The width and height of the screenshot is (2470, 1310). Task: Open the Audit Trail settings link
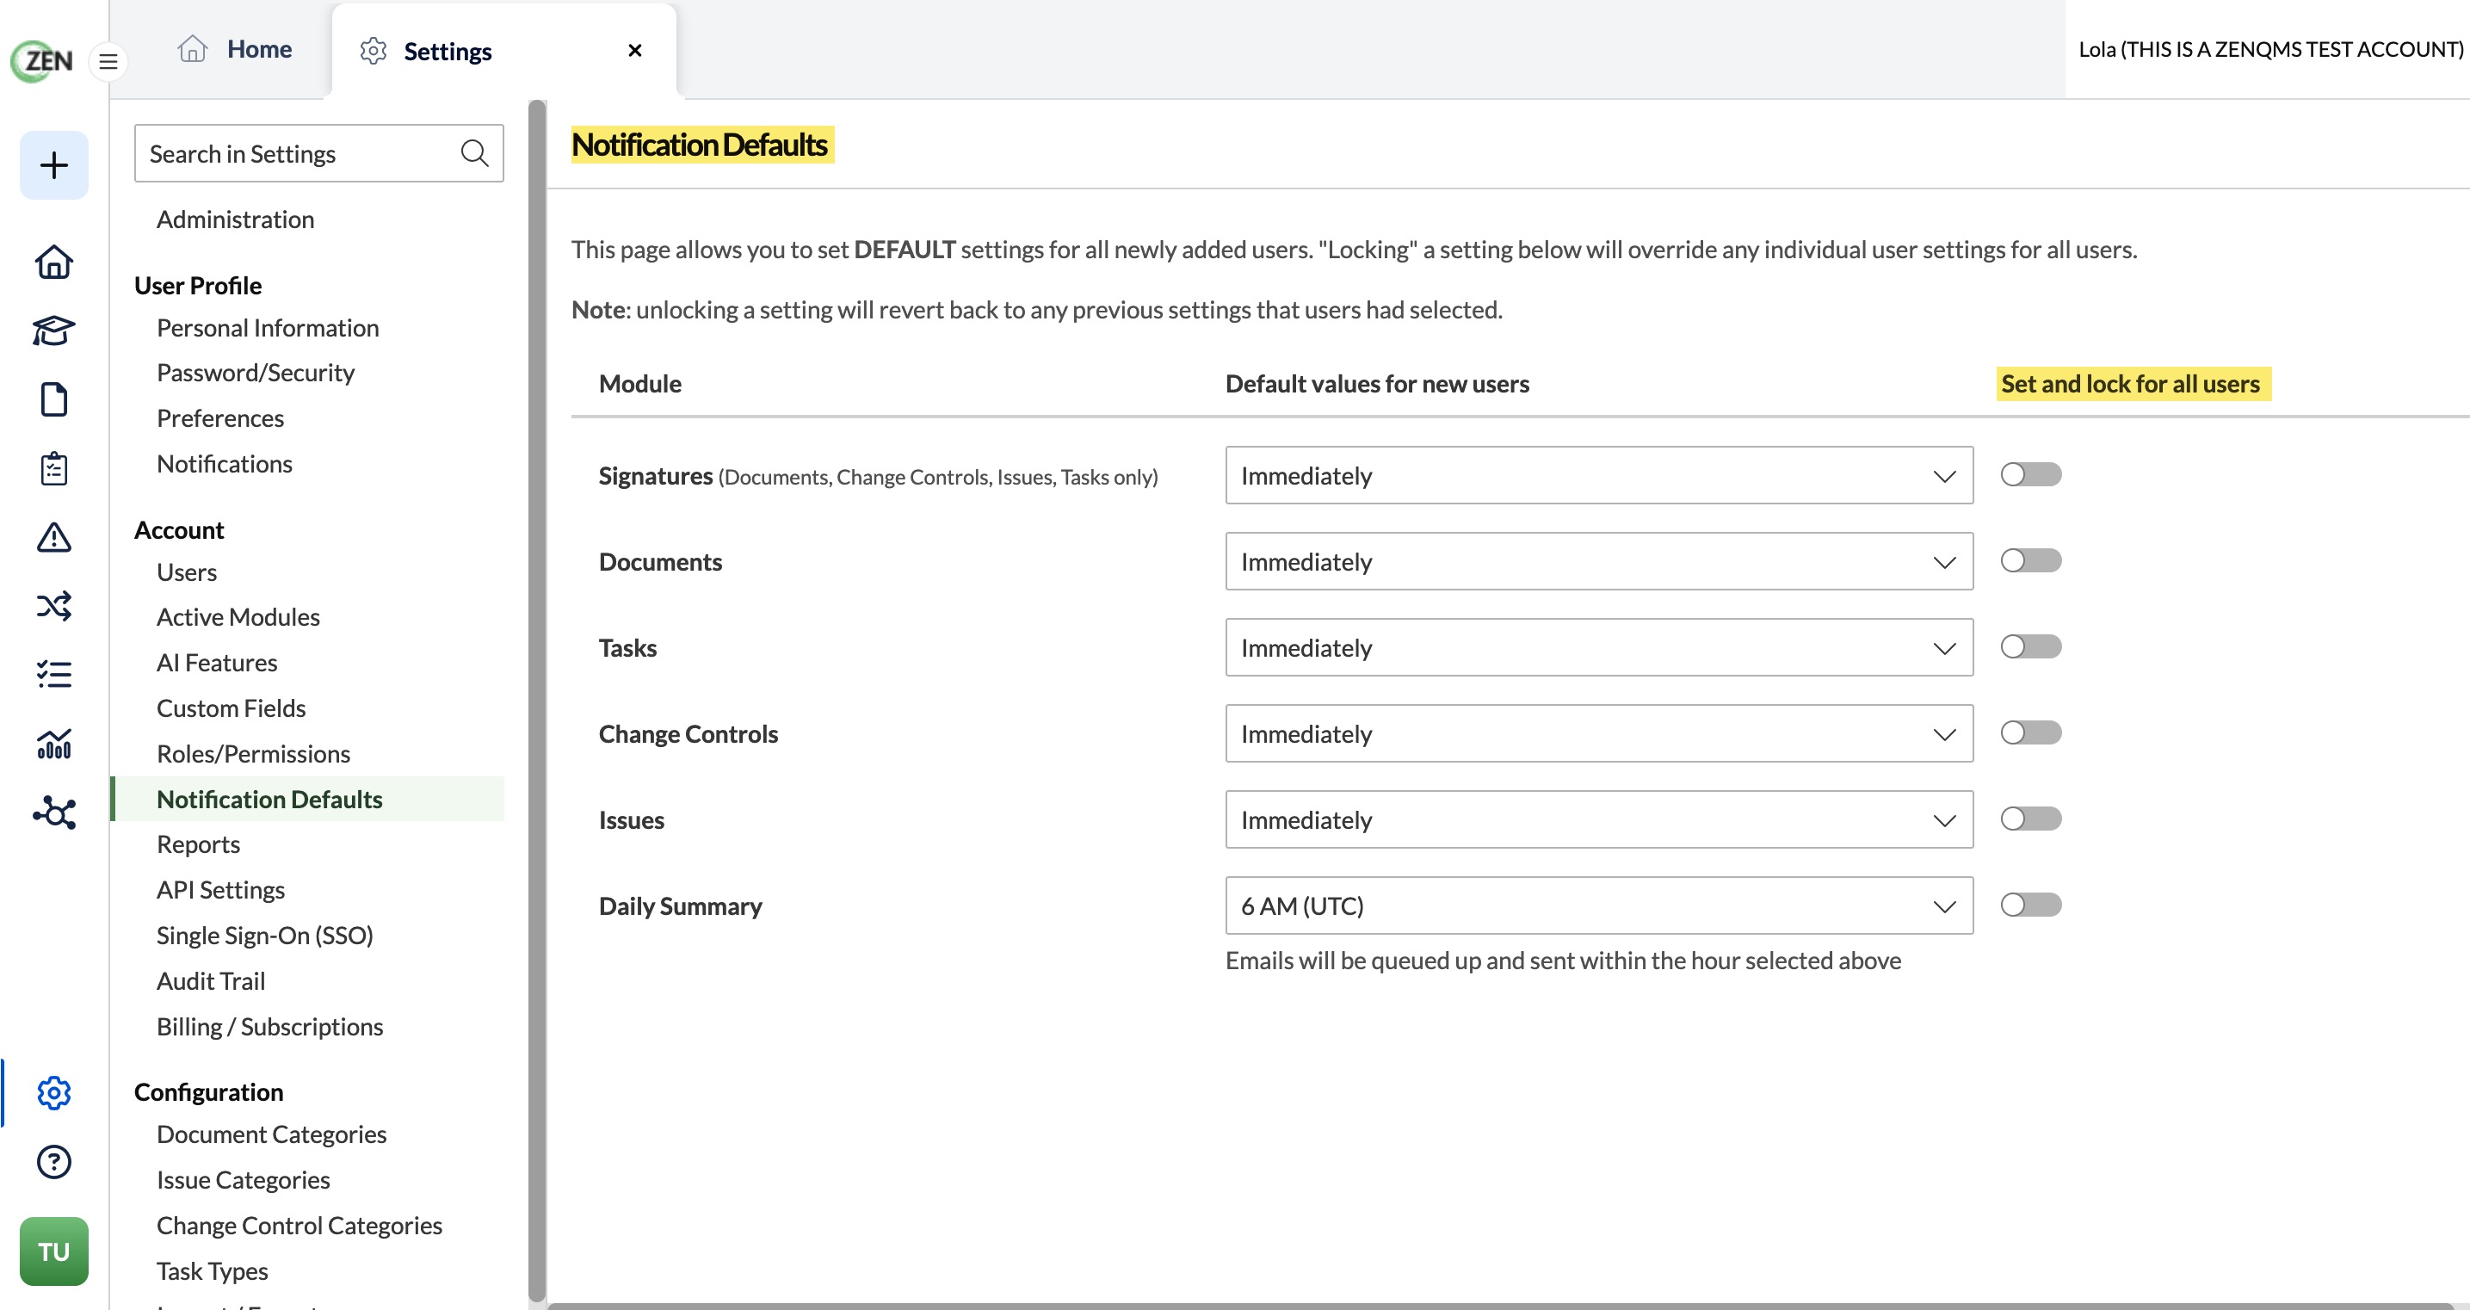click(211, 981)
